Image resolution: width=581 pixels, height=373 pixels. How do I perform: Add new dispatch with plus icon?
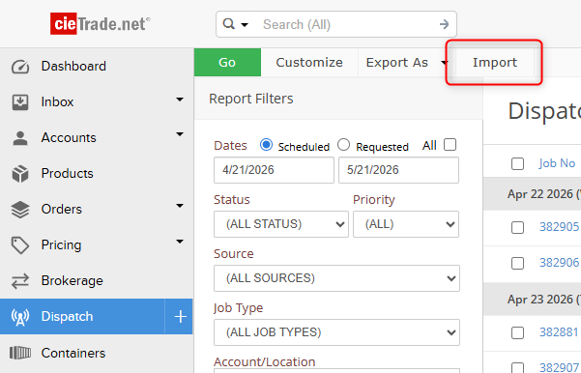pos(180,317)
